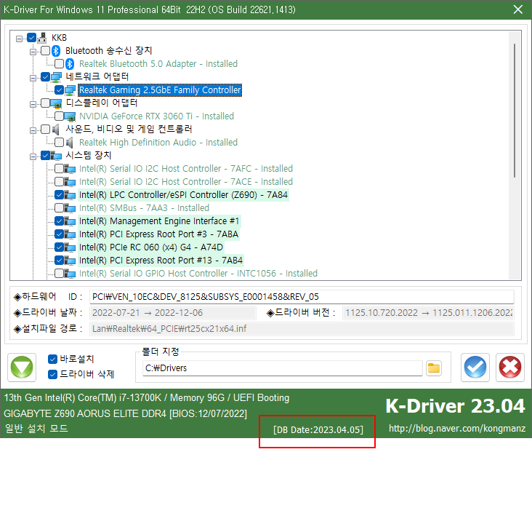
Task: Collapse the 시스템 장치 branch
Action: pyautogui.click(x=33, y=157)
